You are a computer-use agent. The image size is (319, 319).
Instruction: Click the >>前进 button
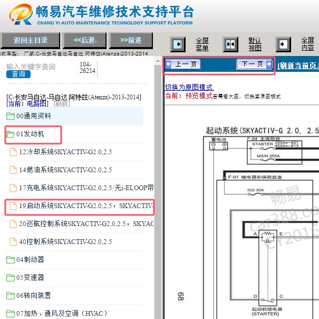(x=131, y=40)
